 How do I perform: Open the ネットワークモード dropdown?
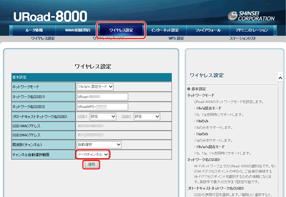click(x=95, y=87)
